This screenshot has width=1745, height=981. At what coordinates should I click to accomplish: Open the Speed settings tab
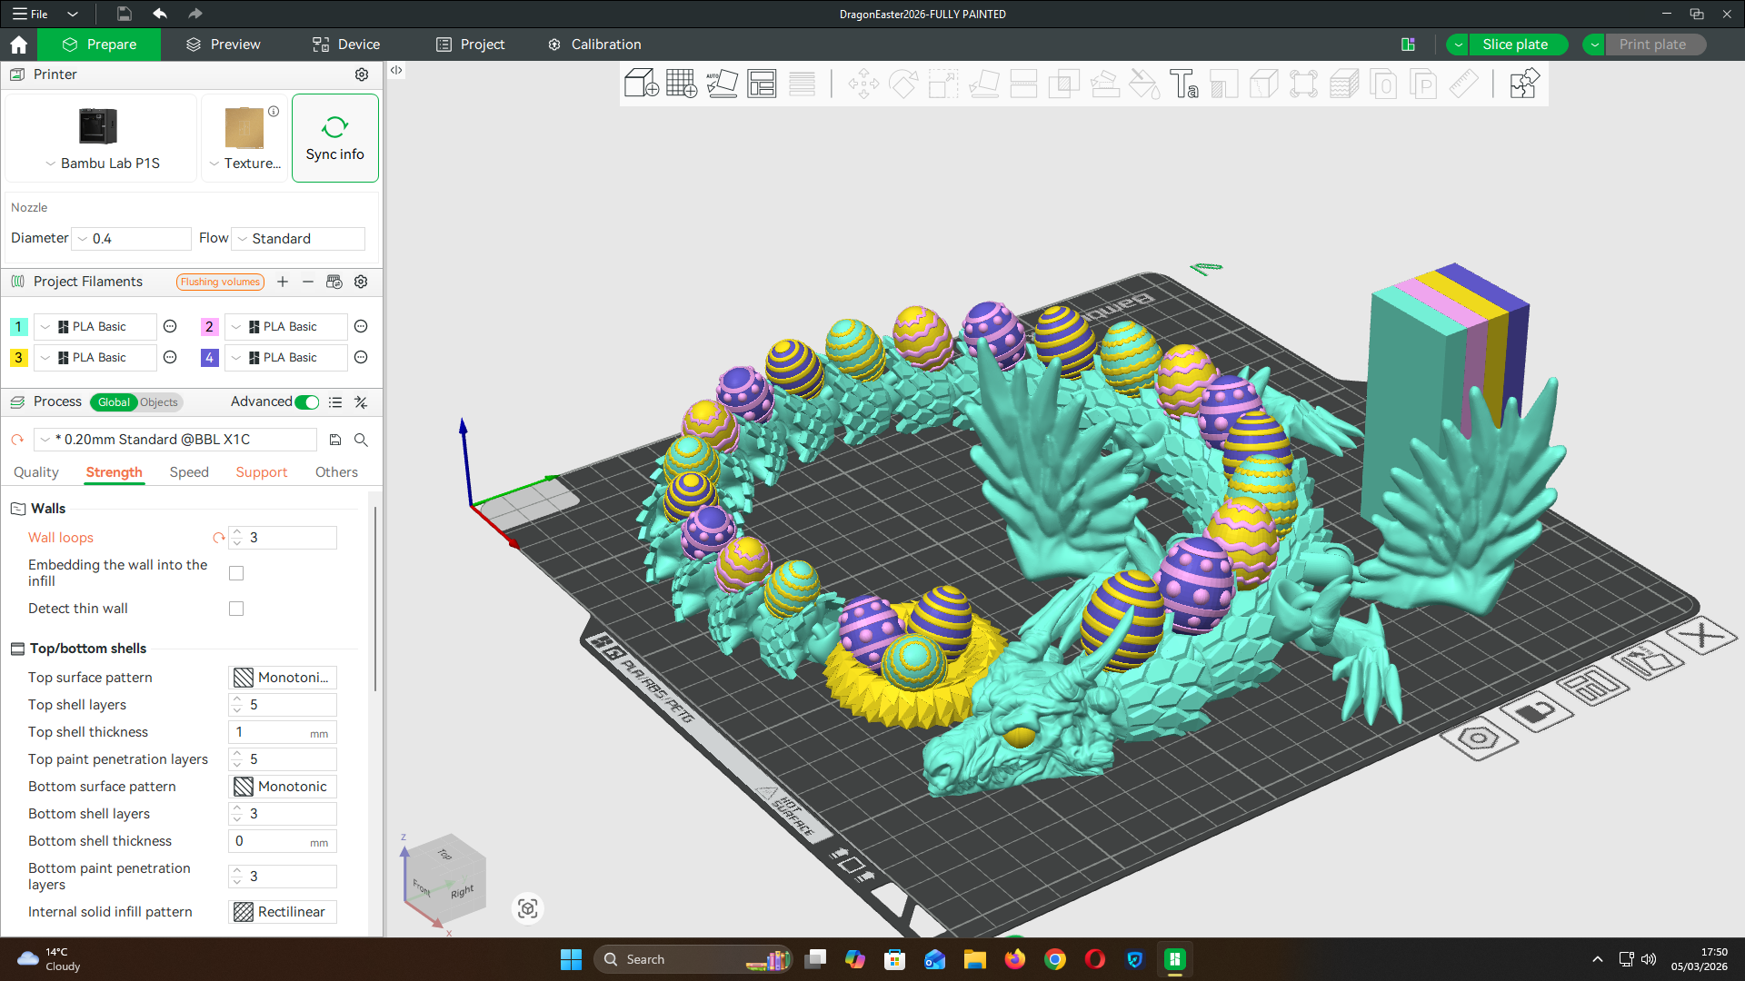tap(189, 472)
